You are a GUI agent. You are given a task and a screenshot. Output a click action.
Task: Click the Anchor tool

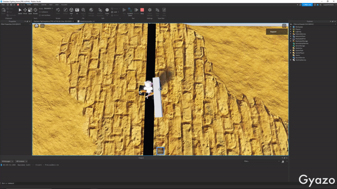(115, 15)
